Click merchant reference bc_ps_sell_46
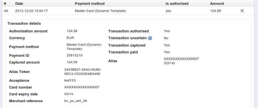Screen dimensions: 258x109 [75, 101]
